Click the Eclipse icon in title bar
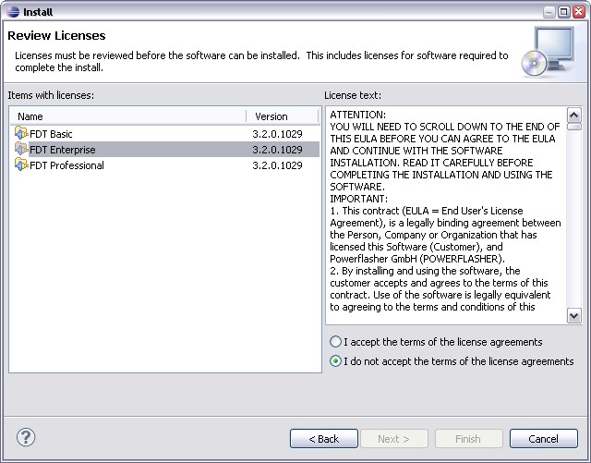 (x=13, y=12)
